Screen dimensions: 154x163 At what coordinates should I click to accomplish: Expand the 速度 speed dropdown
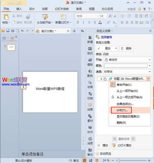point(150,72)
